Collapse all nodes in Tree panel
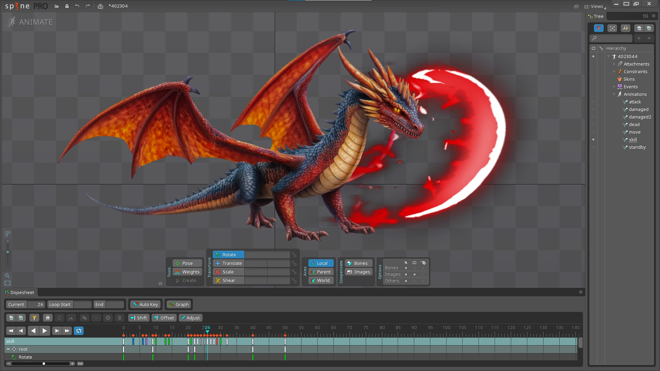Screen dimensions: 660x371 tap(639, 28)
